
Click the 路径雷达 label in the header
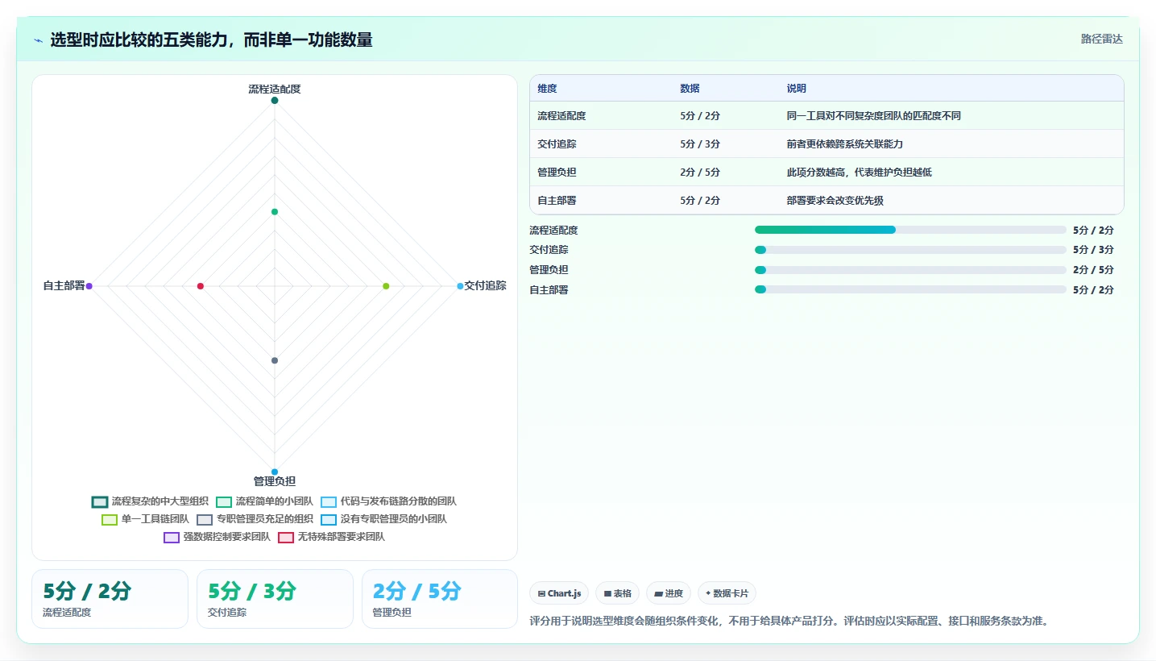[x=1101, y=39]
